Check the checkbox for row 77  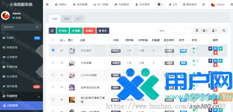point(53,87)
